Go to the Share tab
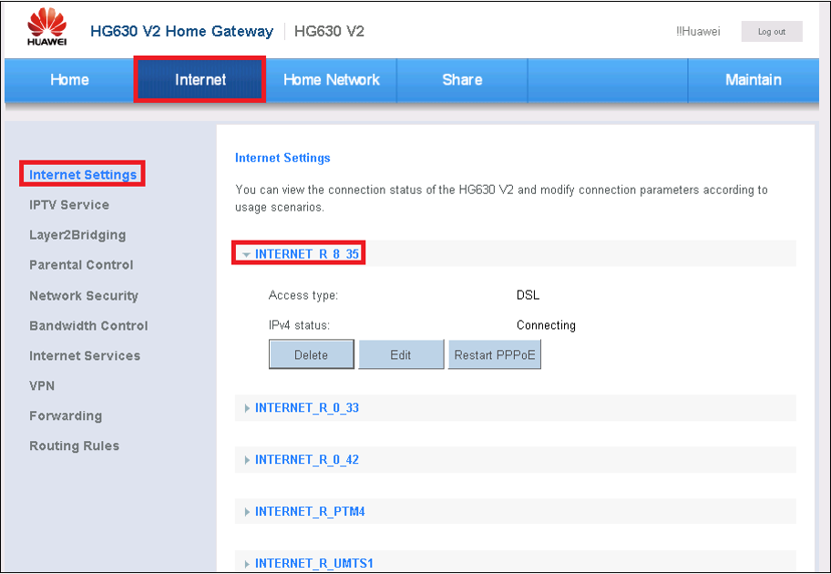Viewport: 831px width, 574px height. (x=462, y=80)
